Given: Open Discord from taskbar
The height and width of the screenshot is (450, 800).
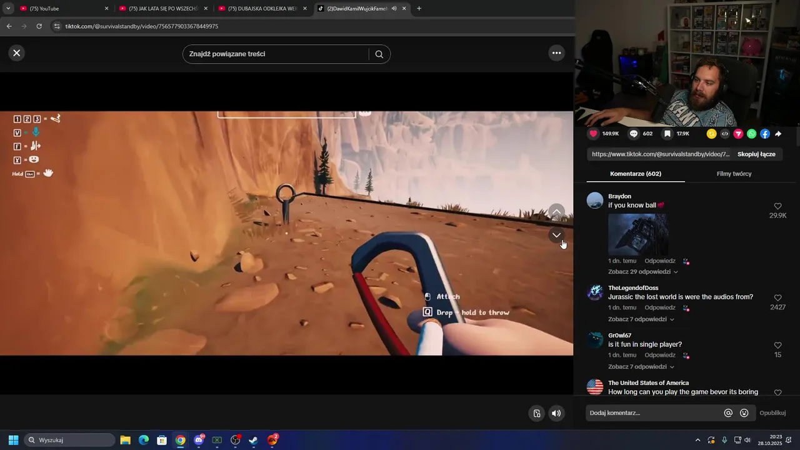Looking at the screenshot, I should 199,440.
